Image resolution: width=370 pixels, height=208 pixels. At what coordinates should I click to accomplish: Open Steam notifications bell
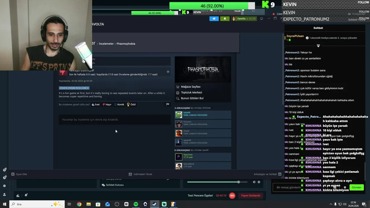tap(225, 19)
